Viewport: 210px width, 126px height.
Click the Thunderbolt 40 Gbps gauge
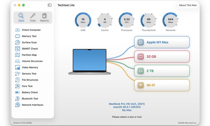149,20
